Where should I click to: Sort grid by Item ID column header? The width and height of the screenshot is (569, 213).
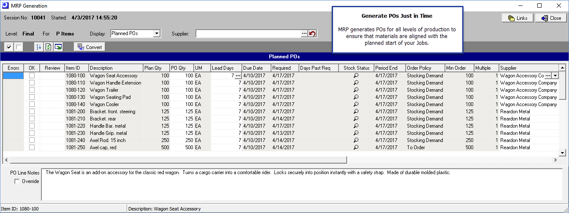point(76,68)
